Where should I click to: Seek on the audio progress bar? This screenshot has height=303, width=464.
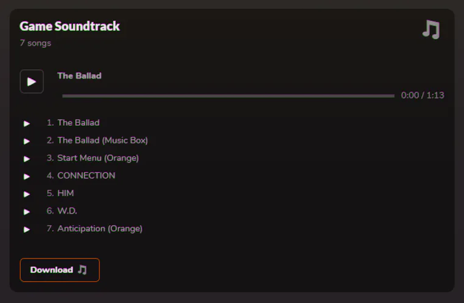coord(228,96)
